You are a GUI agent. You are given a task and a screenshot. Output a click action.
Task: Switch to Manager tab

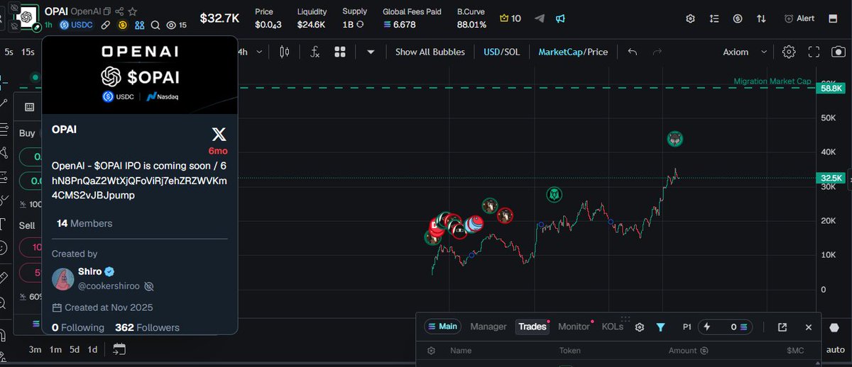point(488,327)
